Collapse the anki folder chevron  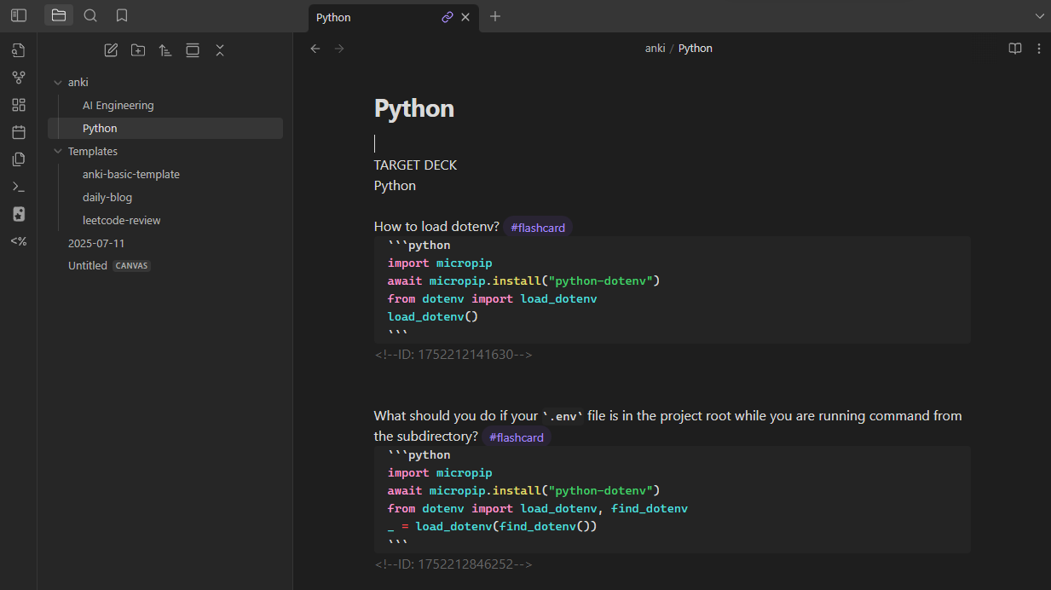tap(58, 83)
